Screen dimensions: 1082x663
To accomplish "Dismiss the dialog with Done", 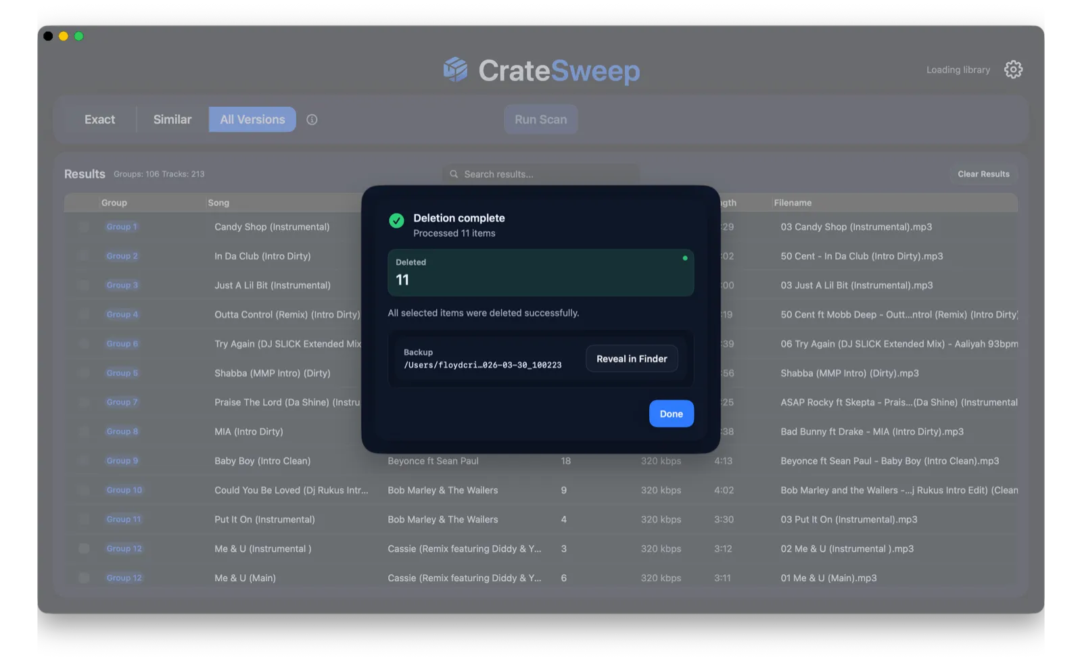I will pyautogui.click(x=672, y=414).
